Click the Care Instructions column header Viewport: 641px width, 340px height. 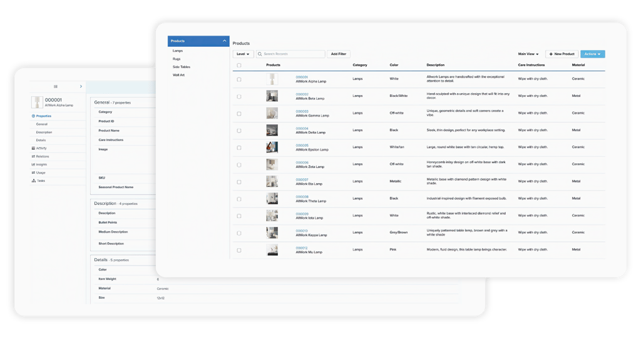point(531,65)
